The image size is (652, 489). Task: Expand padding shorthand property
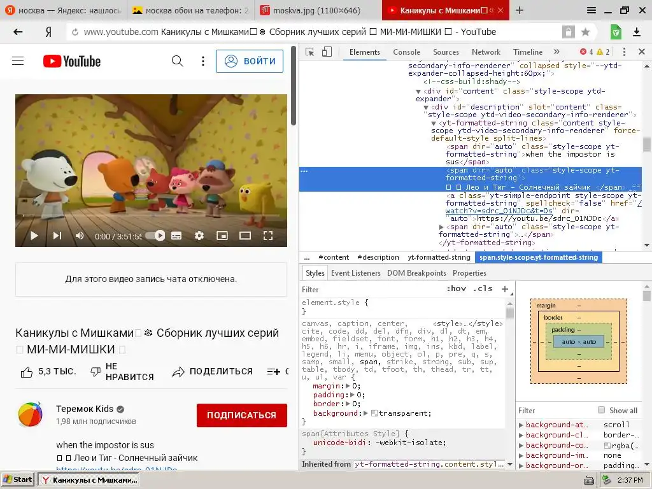tap(353, 395)
